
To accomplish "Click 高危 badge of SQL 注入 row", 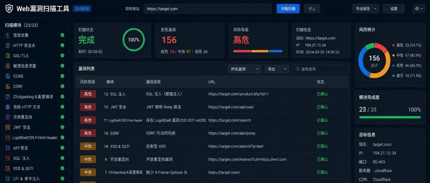I will [88, 94].
